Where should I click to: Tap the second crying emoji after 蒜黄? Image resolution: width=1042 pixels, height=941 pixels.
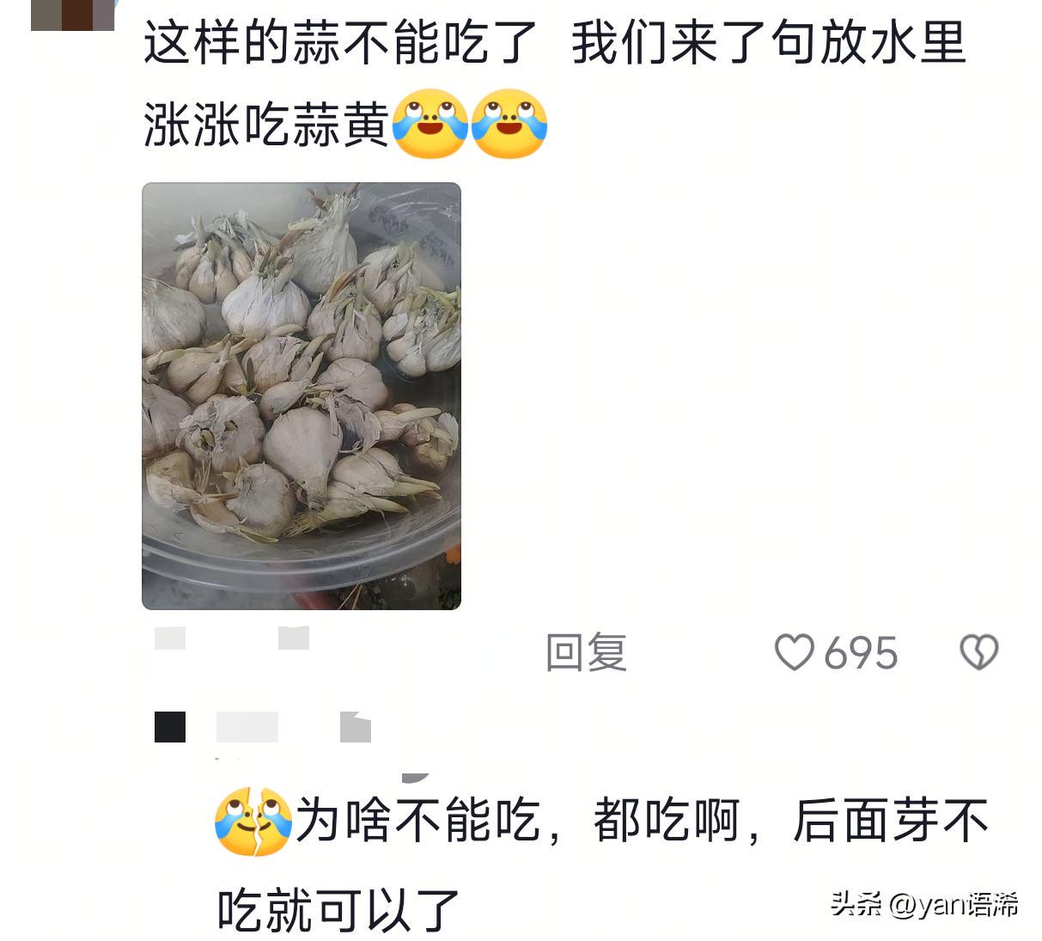pos(509,124)
